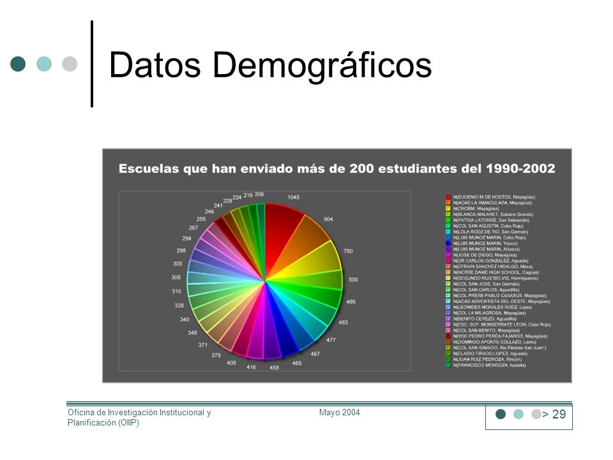The height and width of the screenshot is (460, 613).
Task: Click the magenta Jose de Diego legend swatch
Action: pos(448,255)
